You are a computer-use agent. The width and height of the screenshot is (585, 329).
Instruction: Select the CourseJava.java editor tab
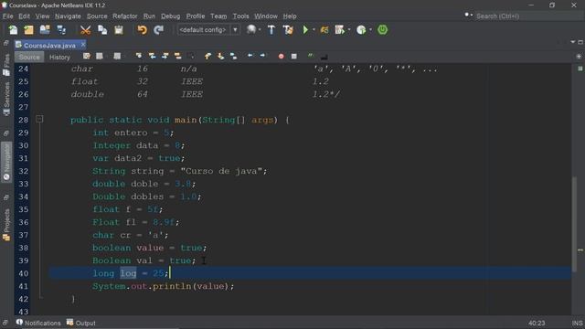pyautogui.click(x=49, y=45)
